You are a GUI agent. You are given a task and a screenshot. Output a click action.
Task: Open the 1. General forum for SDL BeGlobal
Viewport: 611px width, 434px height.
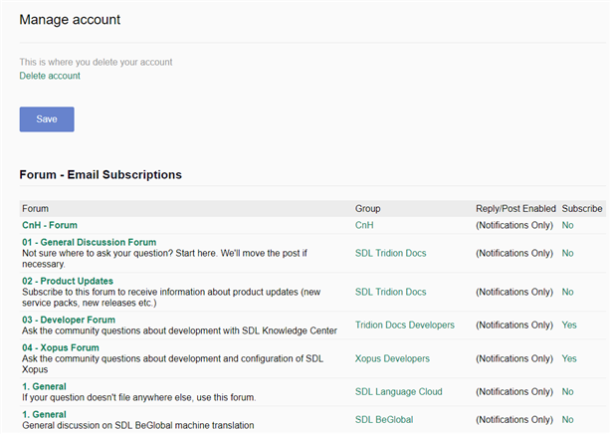point(44,414)
